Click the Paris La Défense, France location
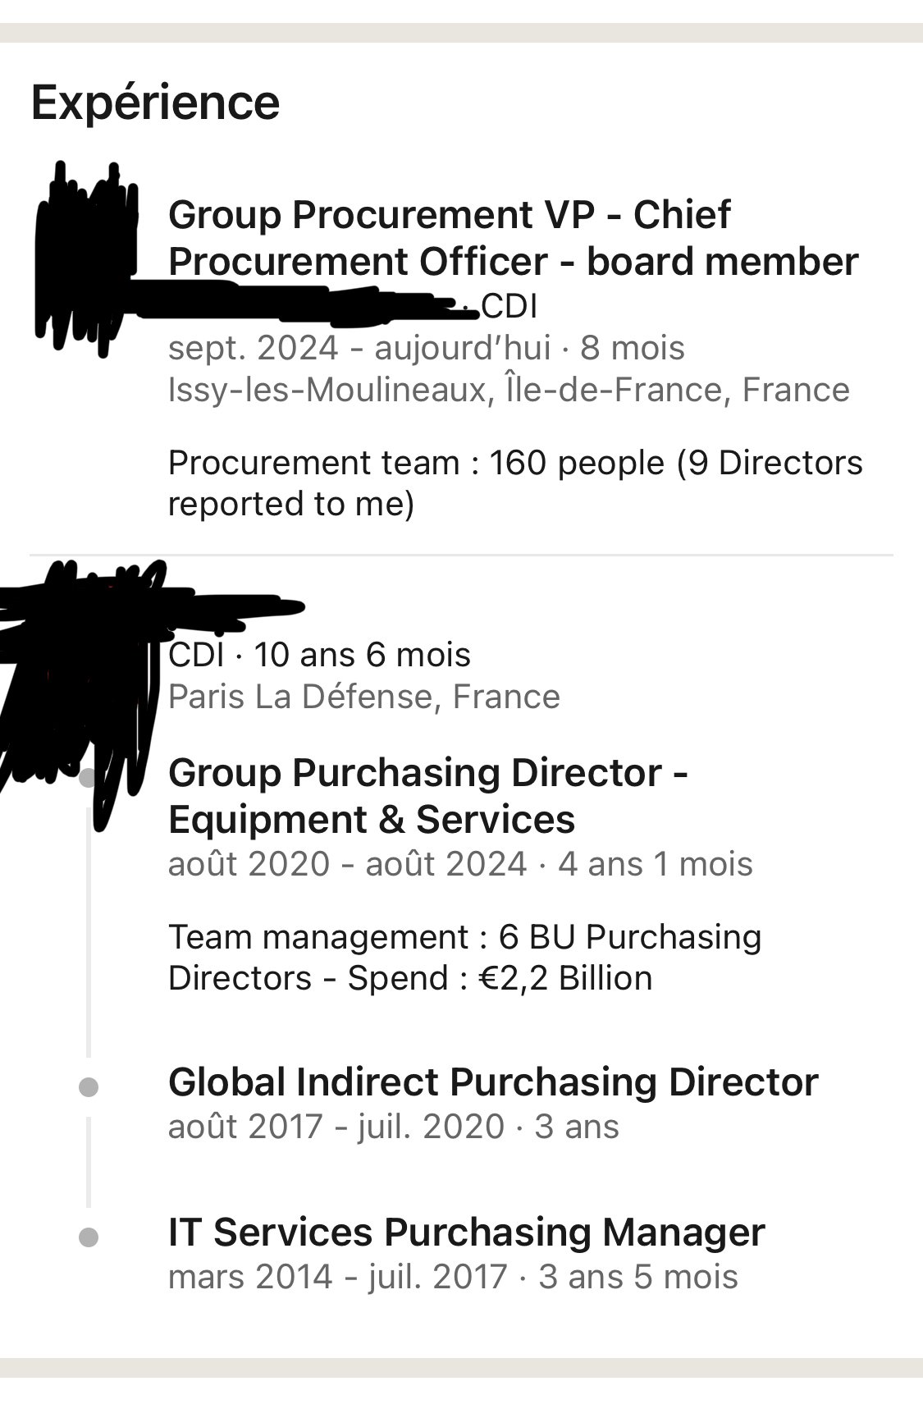 (364, 697)
